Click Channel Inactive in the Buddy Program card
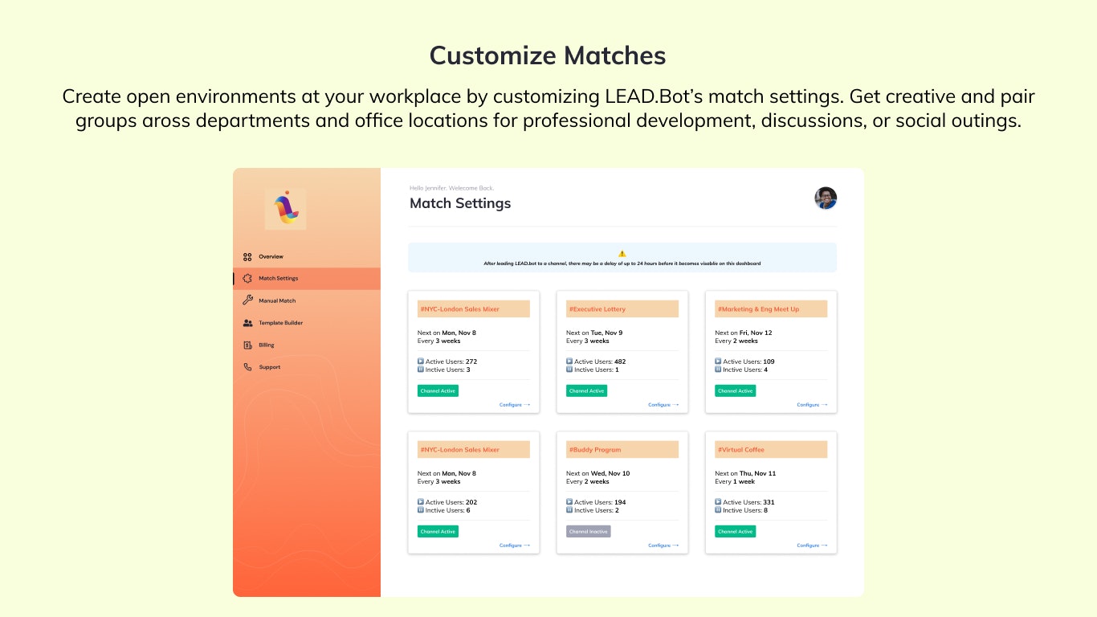The image size is (1097, 617). (589, 532)
